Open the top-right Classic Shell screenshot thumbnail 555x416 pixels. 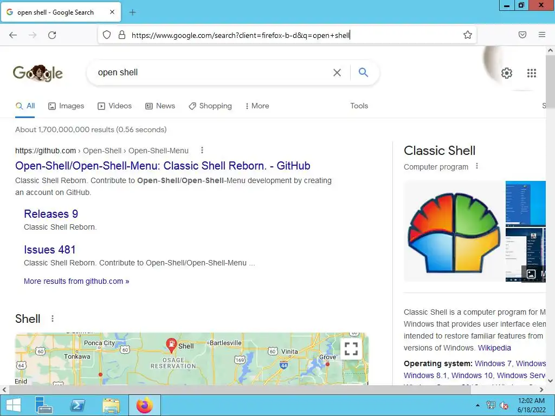point(526,203)
